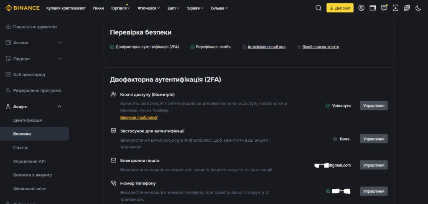
Task: Click green check beside Двофакторна аутентифікація (2FA)
Action: pyautogui.click(x=112, y=47)
